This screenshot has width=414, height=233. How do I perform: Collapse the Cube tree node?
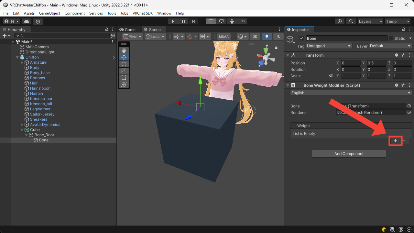tap(22, 130)
